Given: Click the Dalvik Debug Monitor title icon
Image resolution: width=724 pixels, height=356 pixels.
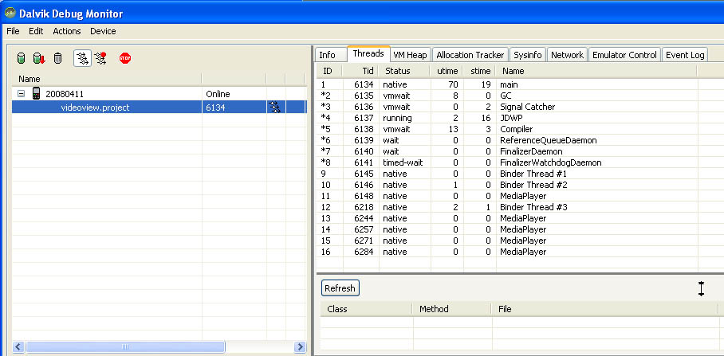Looking at the screenshot, I should [x=10, y=13].
